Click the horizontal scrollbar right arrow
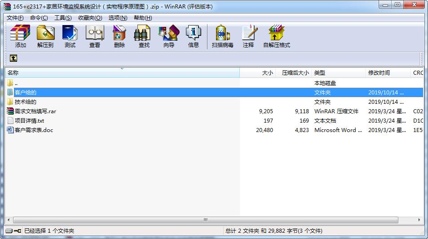The width and height of the screenshot is (428, 239). [419, 220]
